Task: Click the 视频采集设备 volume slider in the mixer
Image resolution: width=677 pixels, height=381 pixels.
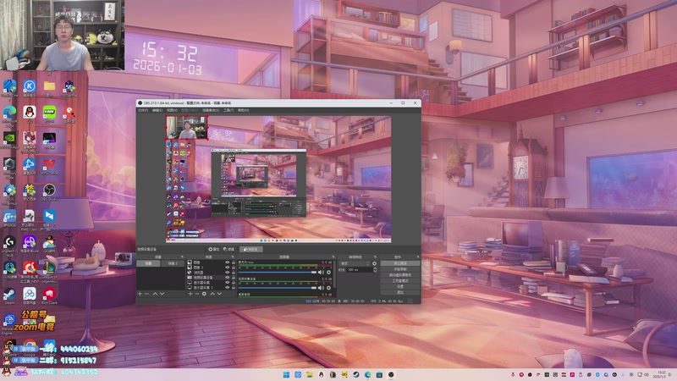Action: point(278,288)
